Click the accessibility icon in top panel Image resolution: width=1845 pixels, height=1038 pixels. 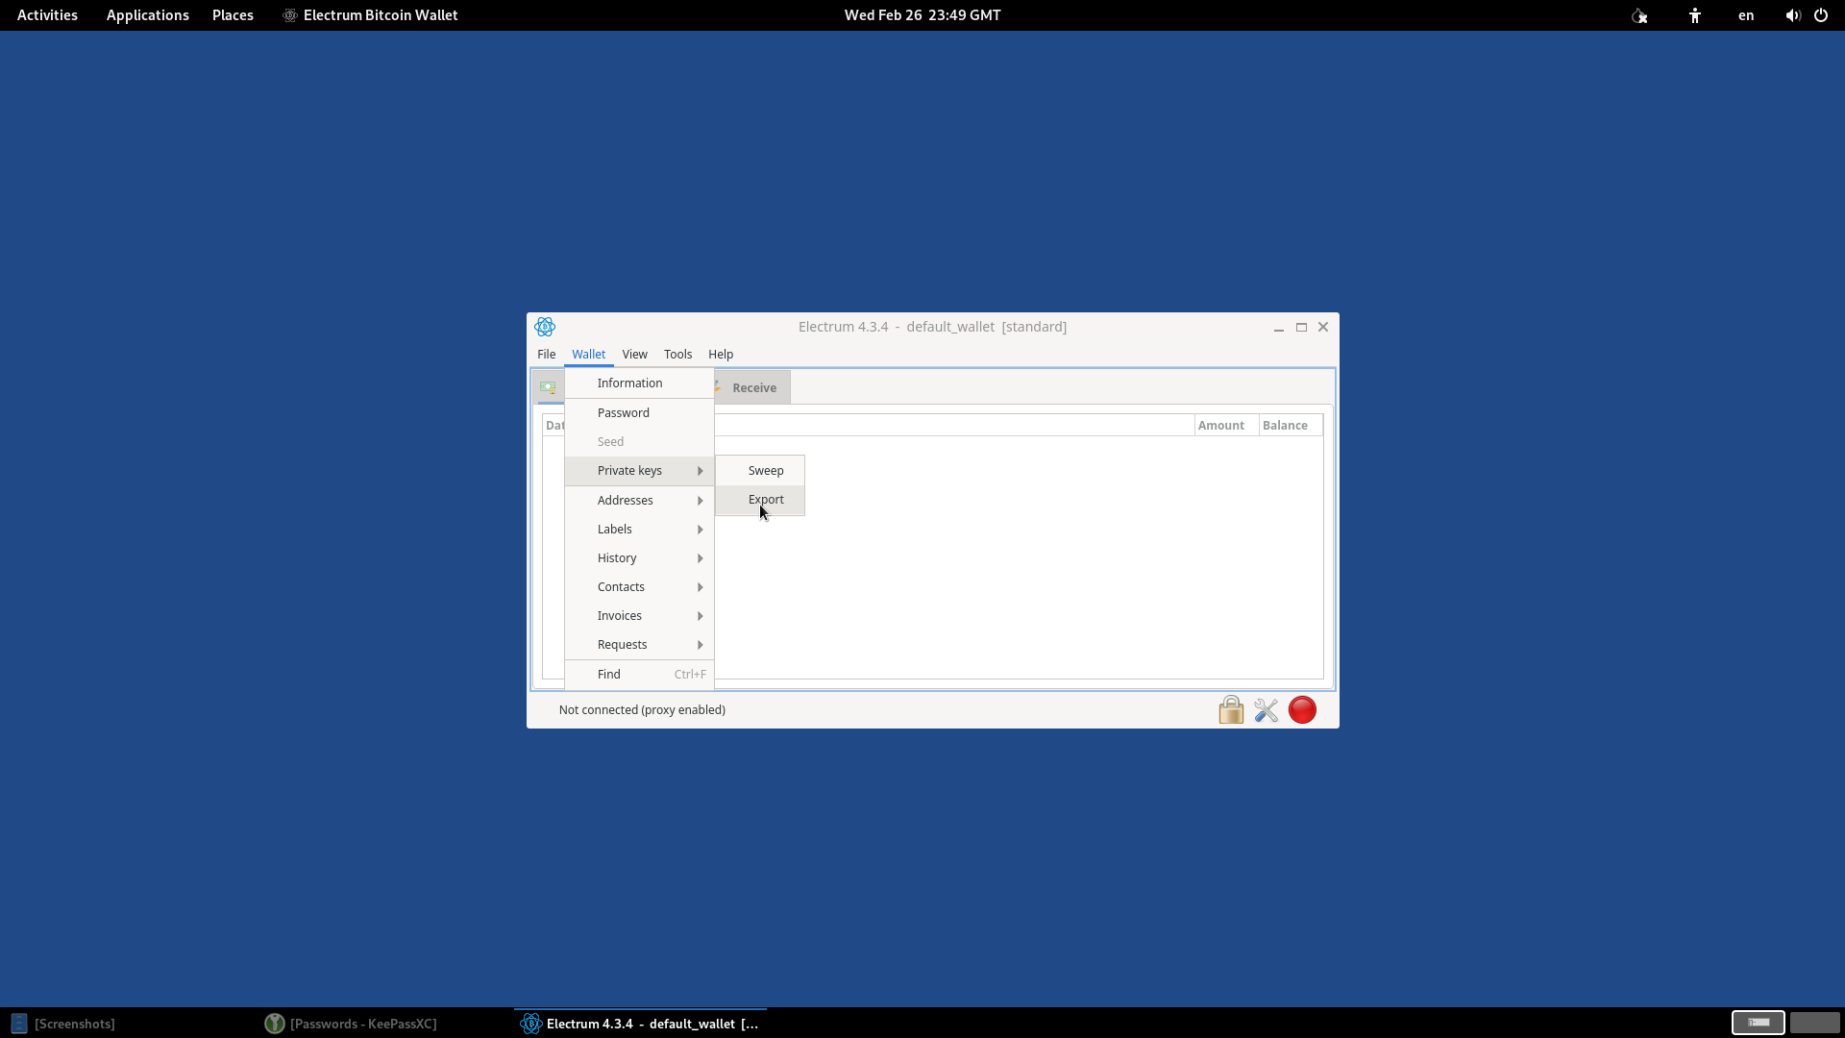tap(1695, 15)
